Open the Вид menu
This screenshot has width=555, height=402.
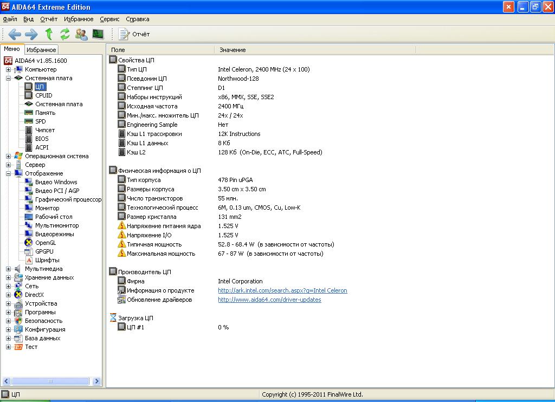(x=28, y=19)
